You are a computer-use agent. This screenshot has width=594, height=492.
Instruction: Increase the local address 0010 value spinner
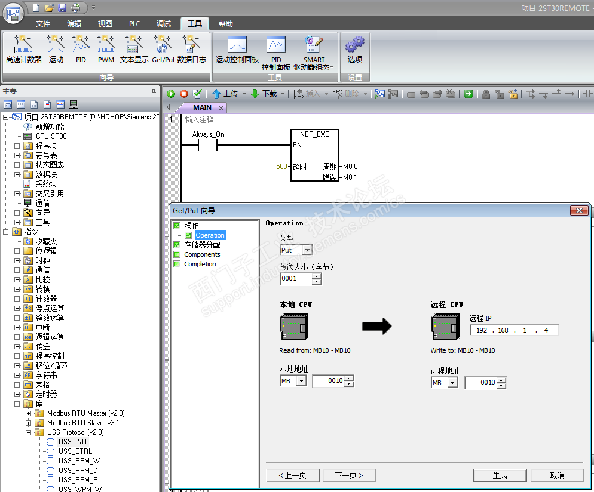coord(349,378)
